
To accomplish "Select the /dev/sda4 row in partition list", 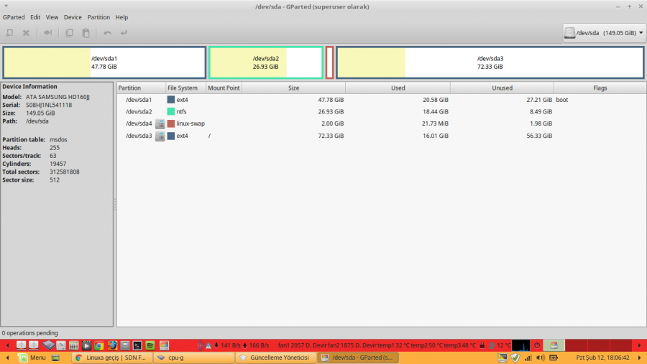I will click(381, 123).
